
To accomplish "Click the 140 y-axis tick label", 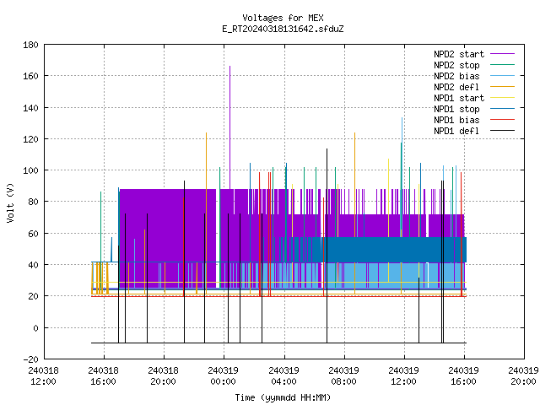I will click(x=30, y=108).
